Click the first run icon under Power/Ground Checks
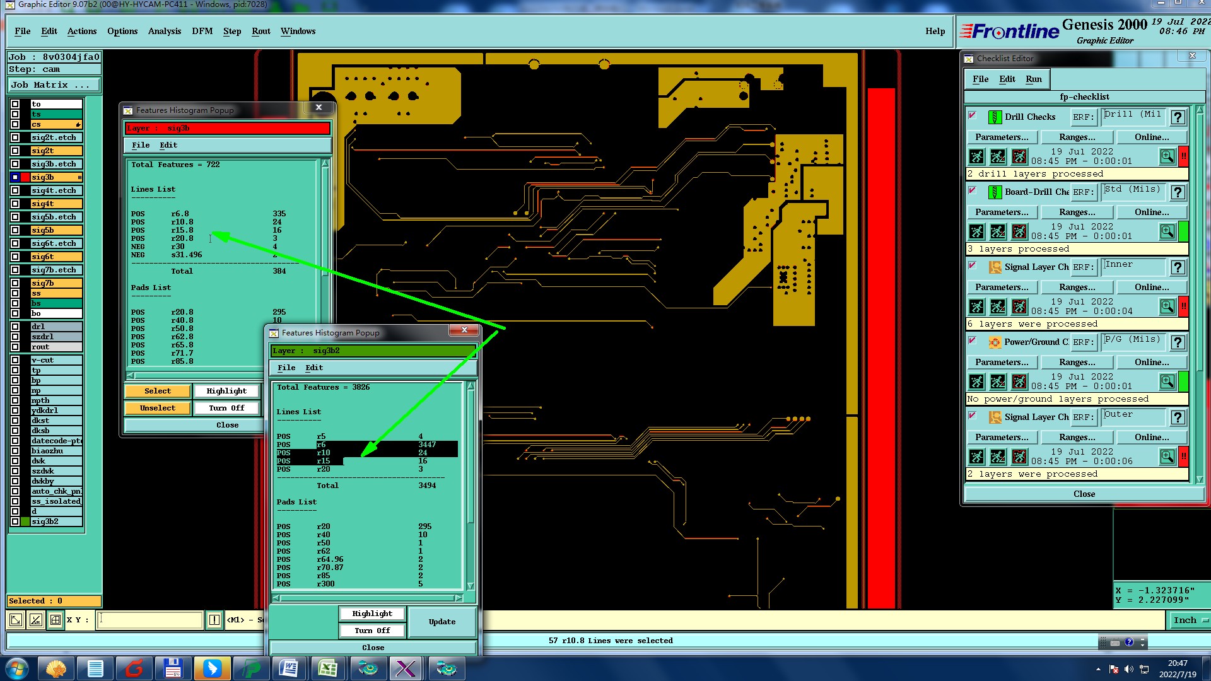The height and width of the screenshot is (681, 1211). click(976, 381)
